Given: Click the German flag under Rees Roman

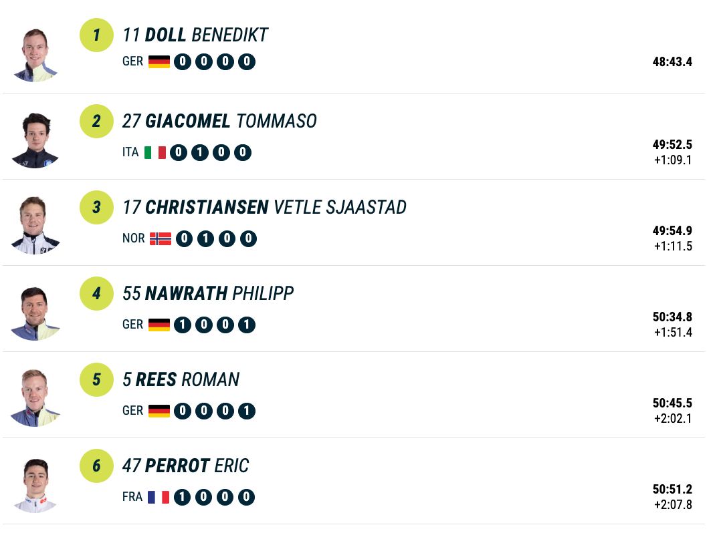Looking at the screenshot, I should 159,411.
